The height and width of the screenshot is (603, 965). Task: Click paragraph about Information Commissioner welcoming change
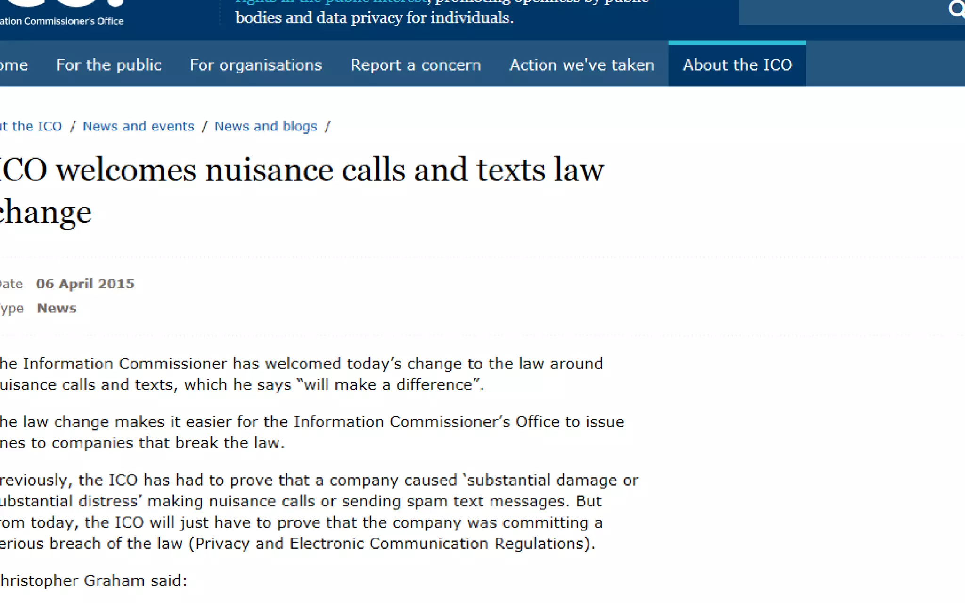pyautogui.click(x=302, y=374)
